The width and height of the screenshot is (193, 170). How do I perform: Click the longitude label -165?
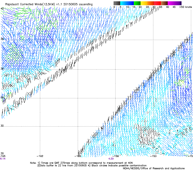pos(3,156)
